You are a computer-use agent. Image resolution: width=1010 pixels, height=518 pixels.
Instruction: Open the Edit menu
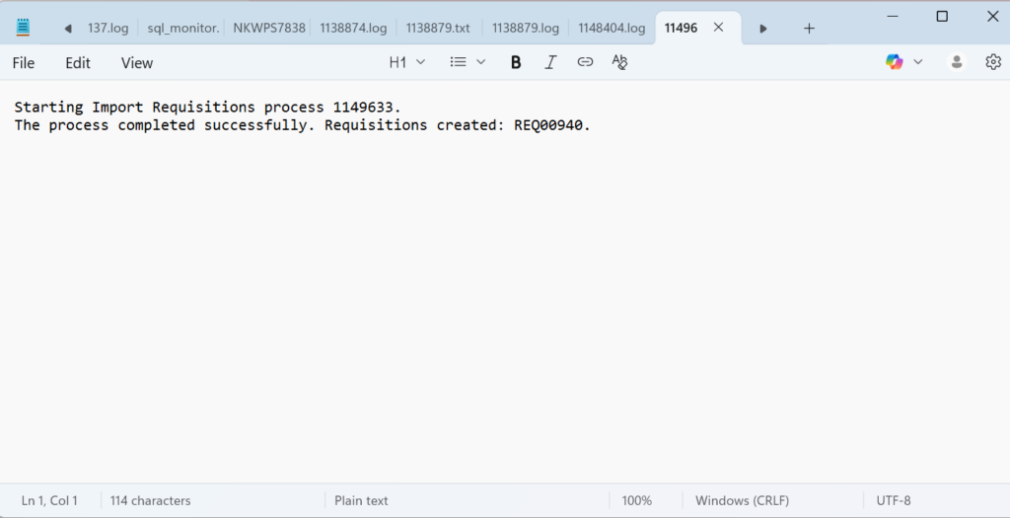78,63
